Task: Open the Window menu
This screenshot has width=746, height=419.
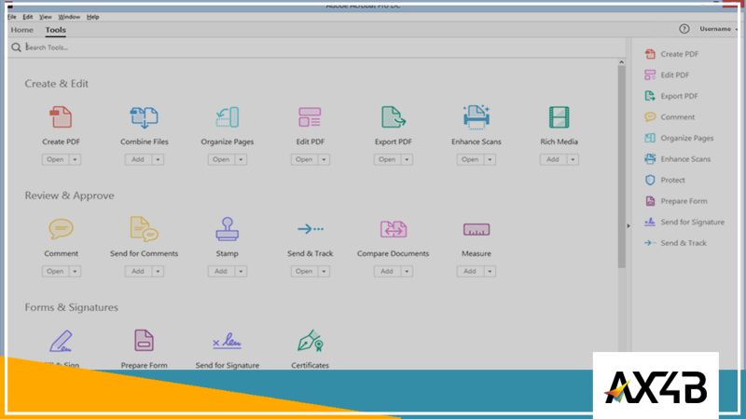Action: (69, 17)
